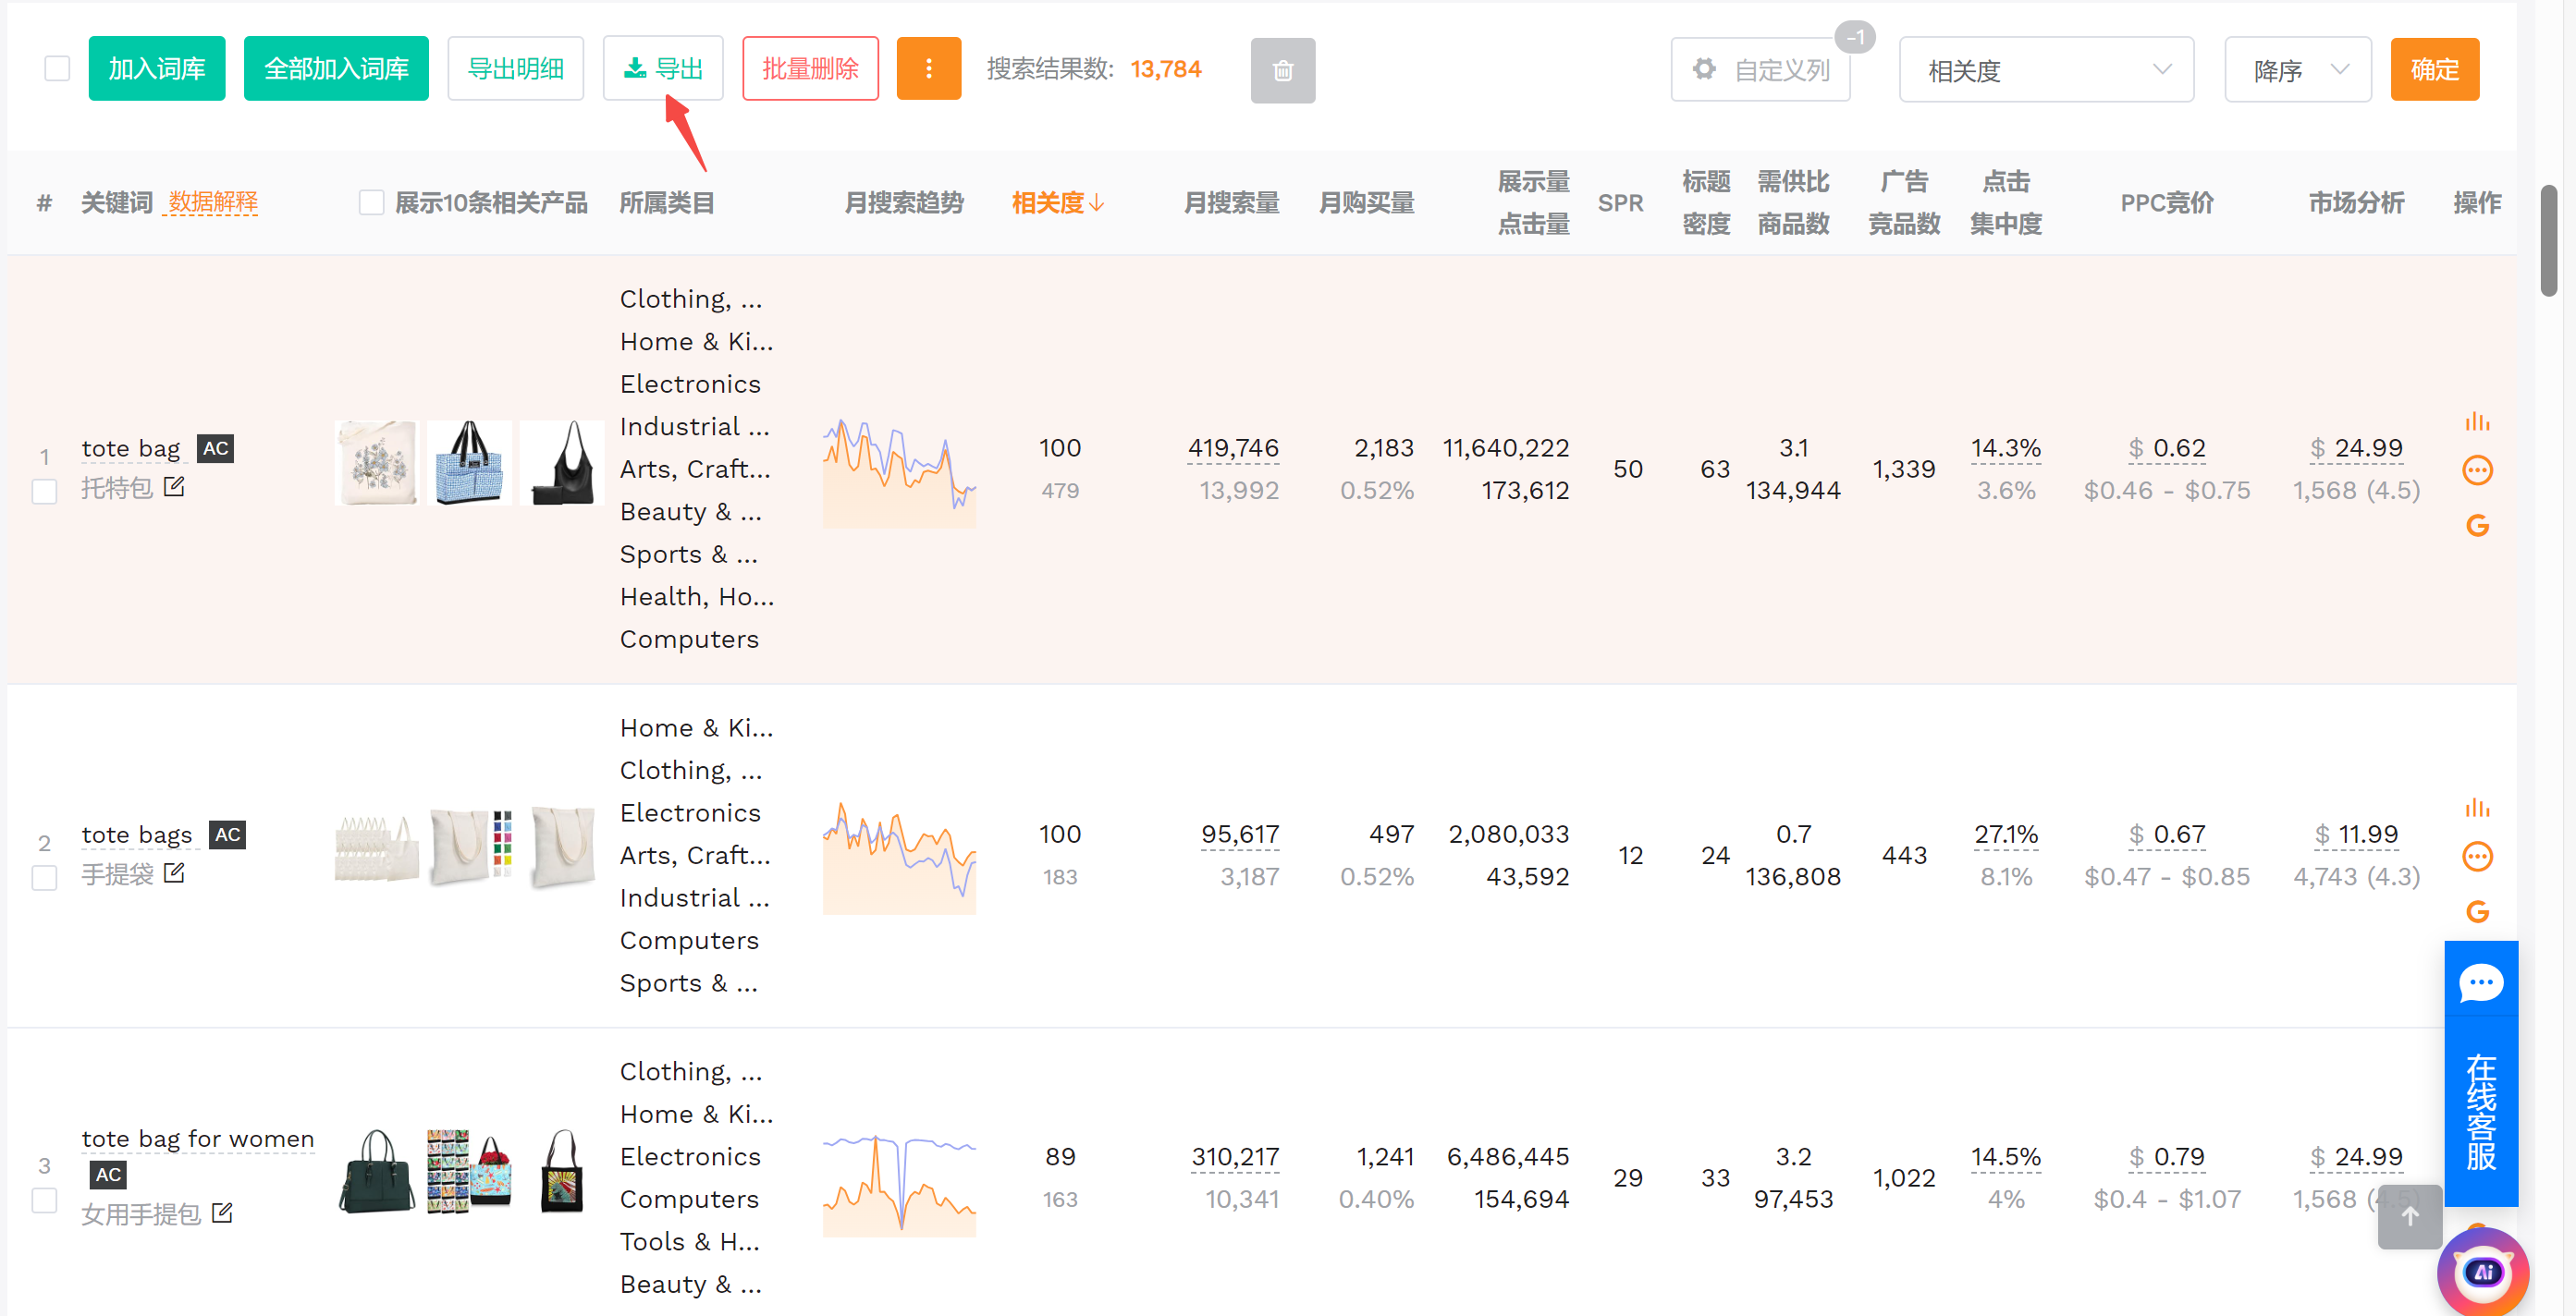Click the gray trash delete button
Image resolution: width=2576 pixels, height=1316 pixels.
click(1282, 70)
